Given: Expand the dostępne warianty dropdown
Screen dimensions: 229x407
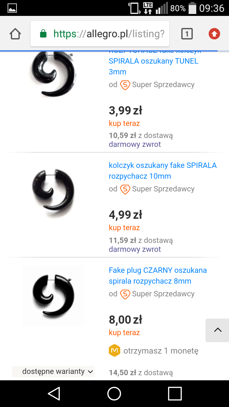Looking at the screenshot, I should (x=53, y=371).
